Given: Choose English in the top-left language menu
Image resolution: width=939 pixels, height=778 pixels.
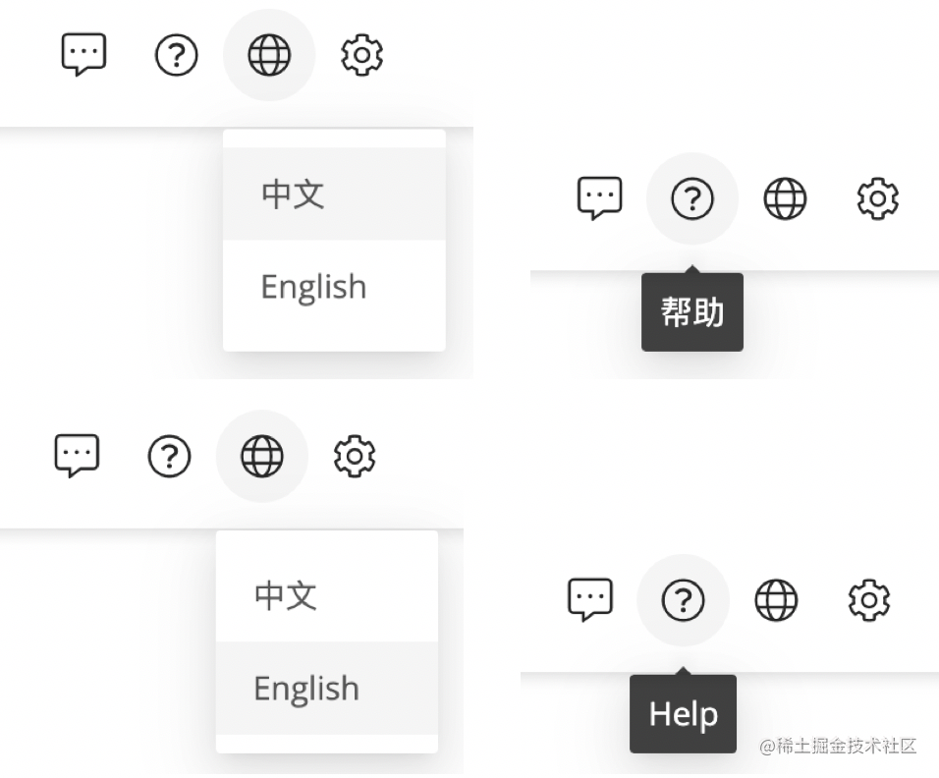Looking at the screenshot, I should 334,286.
